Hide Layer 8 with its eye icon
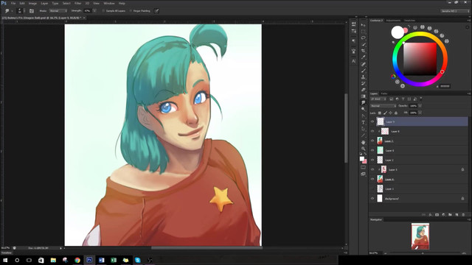Viewport: 472px width, 265px height. pos(372,131)
